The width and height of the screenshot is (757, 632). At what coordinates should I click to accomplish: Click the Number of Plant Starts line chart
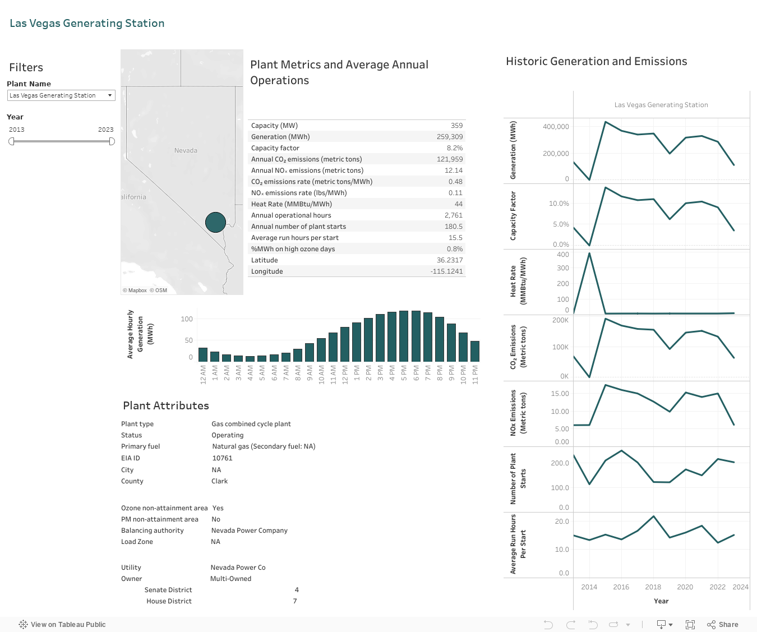[661, 479]
